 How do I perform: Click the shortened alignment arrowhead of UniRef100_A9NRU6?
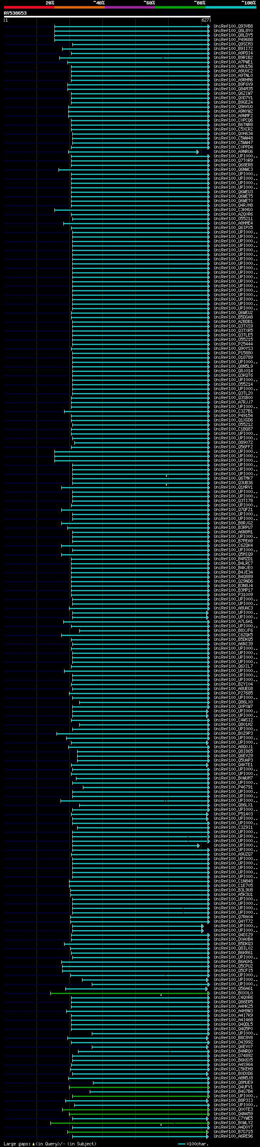point(198,152)
